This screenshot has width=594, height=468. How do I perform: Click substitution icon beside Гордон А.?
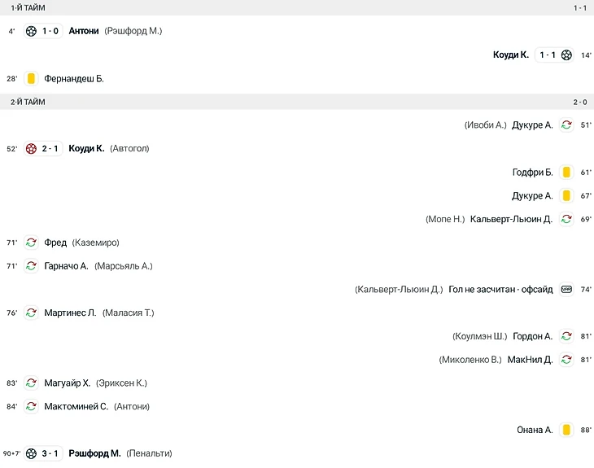(x=566, y=336)
